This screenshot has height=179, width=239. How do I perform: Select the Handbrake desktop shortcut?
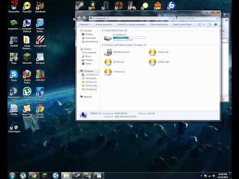40,7
